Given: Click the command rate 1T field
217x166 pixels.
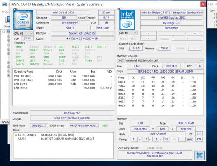Looking at the screenshot, I should pos(199,134).
